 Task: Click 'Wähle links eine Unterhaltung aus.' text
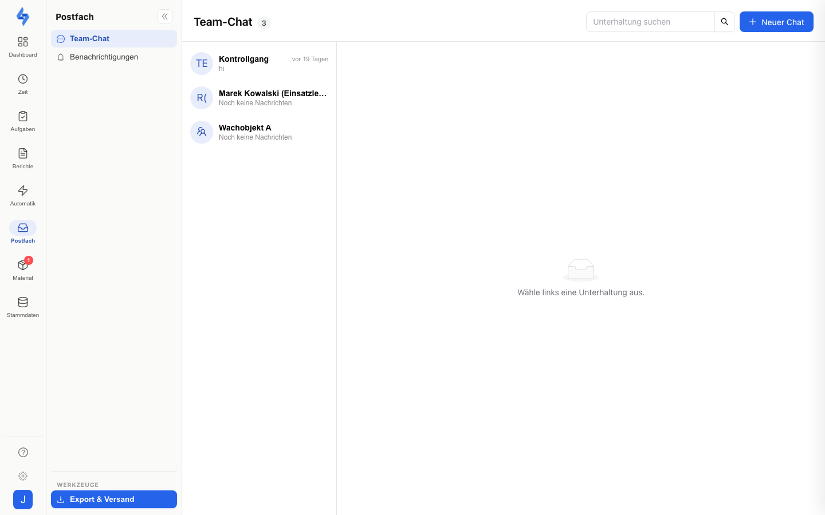(x=581, y=292)
